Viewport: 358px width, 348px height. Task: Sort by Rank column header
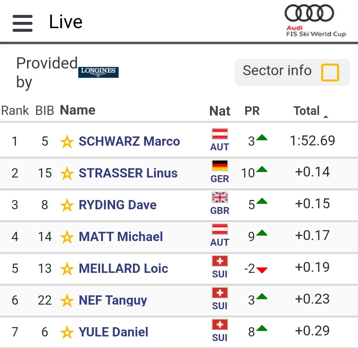[15, 111]
